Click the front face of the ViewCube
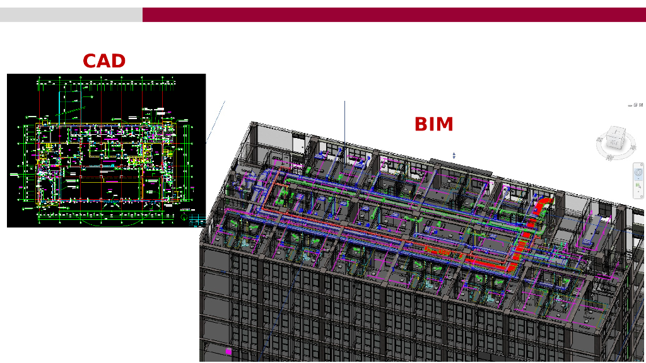 coord(613,144)
